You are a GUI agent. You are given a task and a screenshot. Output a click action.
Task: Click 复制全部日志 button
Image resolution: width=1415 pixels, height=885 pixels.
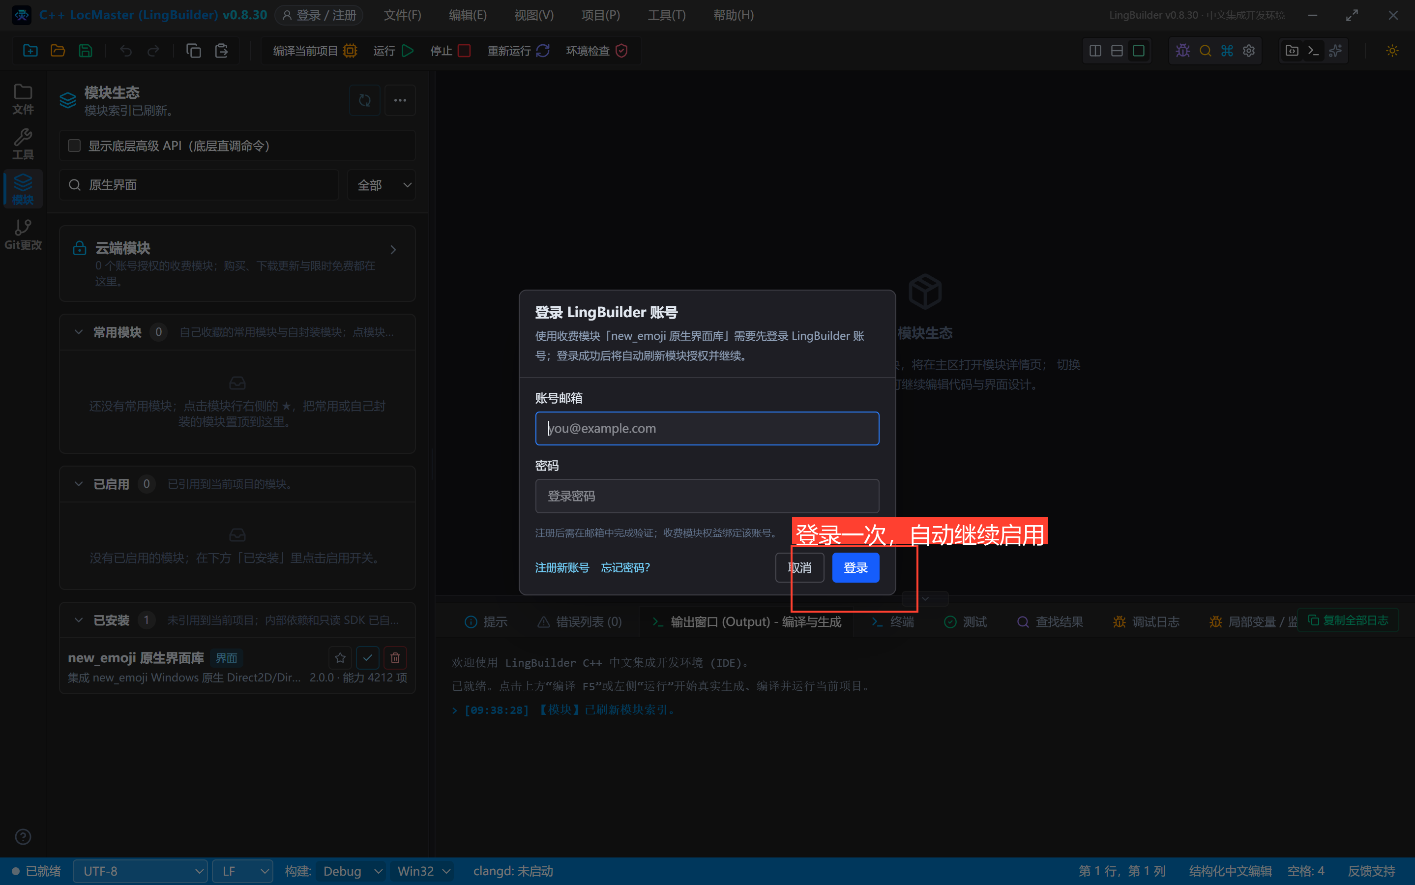tap(1348, 620)
